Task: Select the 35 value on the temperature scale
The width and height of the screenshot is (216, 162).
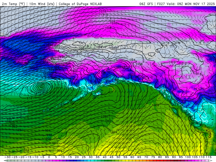Action: [x=97, y=157]
